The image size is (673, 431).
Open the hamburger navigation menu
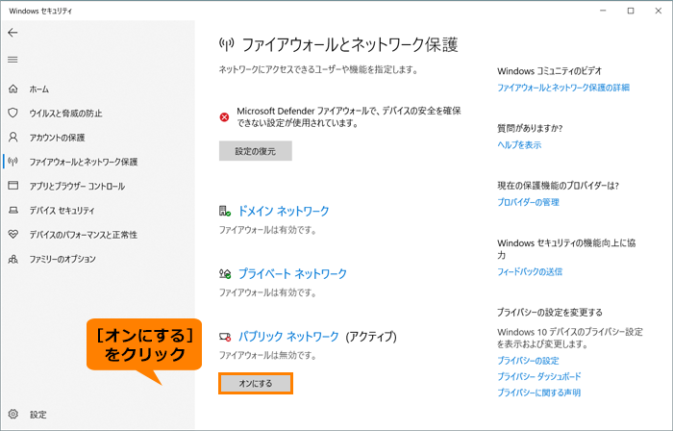coord(12,60)
